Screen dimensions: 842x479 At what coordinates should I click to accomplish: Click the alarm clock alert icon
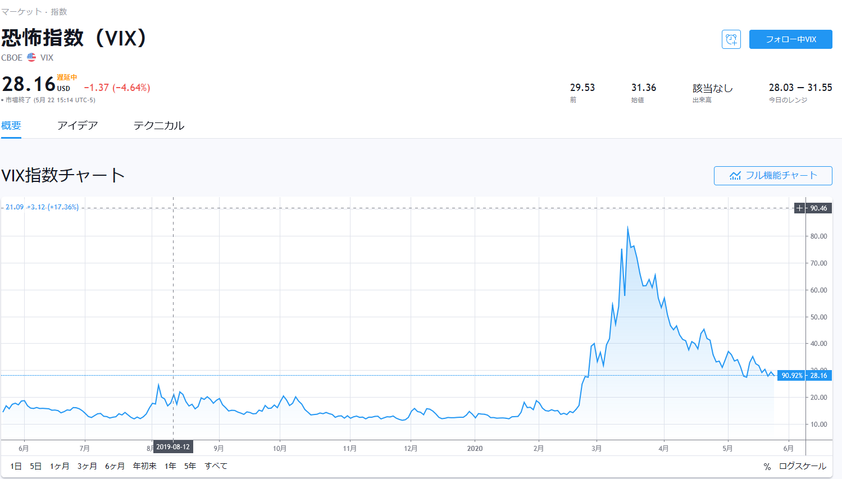click(x=731, y=39)
